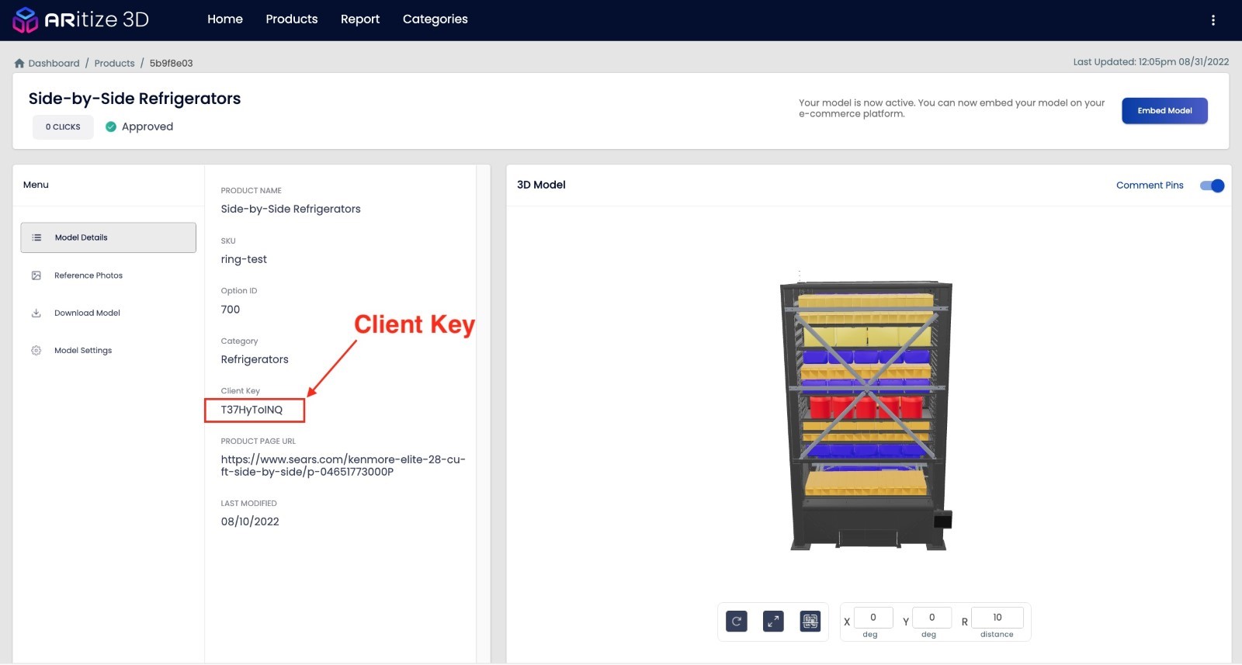Select Model Details in the menu
1242x665 pixels.
click(x=109, y=237)
